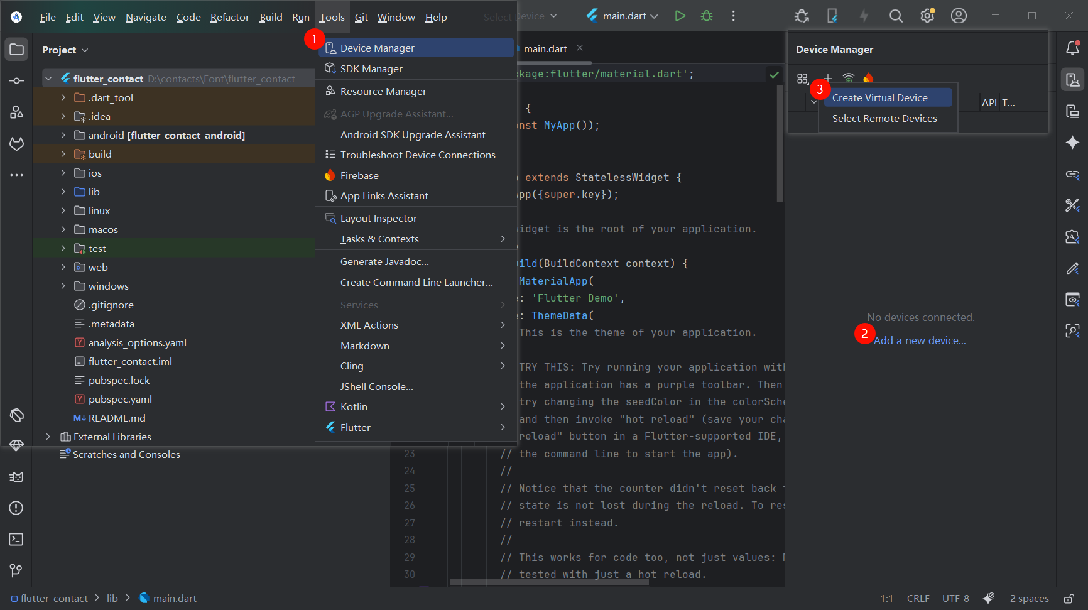Open Resource Manager from Tools menu
Screen dimensions: 1088x610
416,91
